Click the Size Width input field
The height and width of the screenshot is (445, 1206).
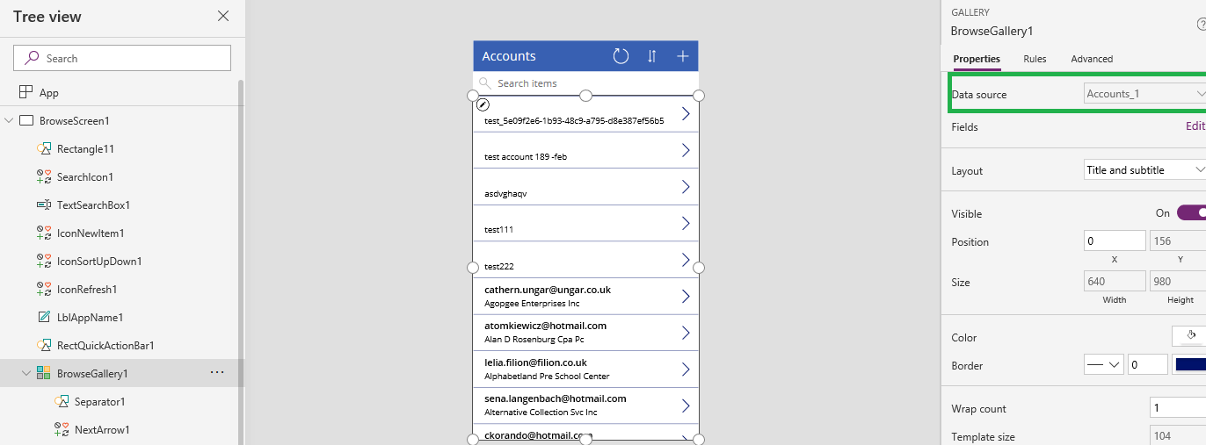[x=1115, y=282]
